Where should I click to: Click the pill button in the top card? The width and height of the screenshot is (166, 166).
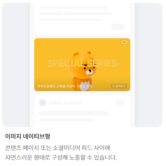point(118,27)
